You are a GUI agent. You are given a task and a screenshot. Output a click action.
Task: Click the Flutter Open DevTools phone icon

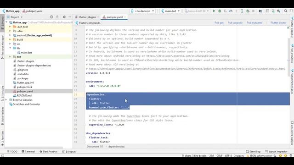point(242,11)
